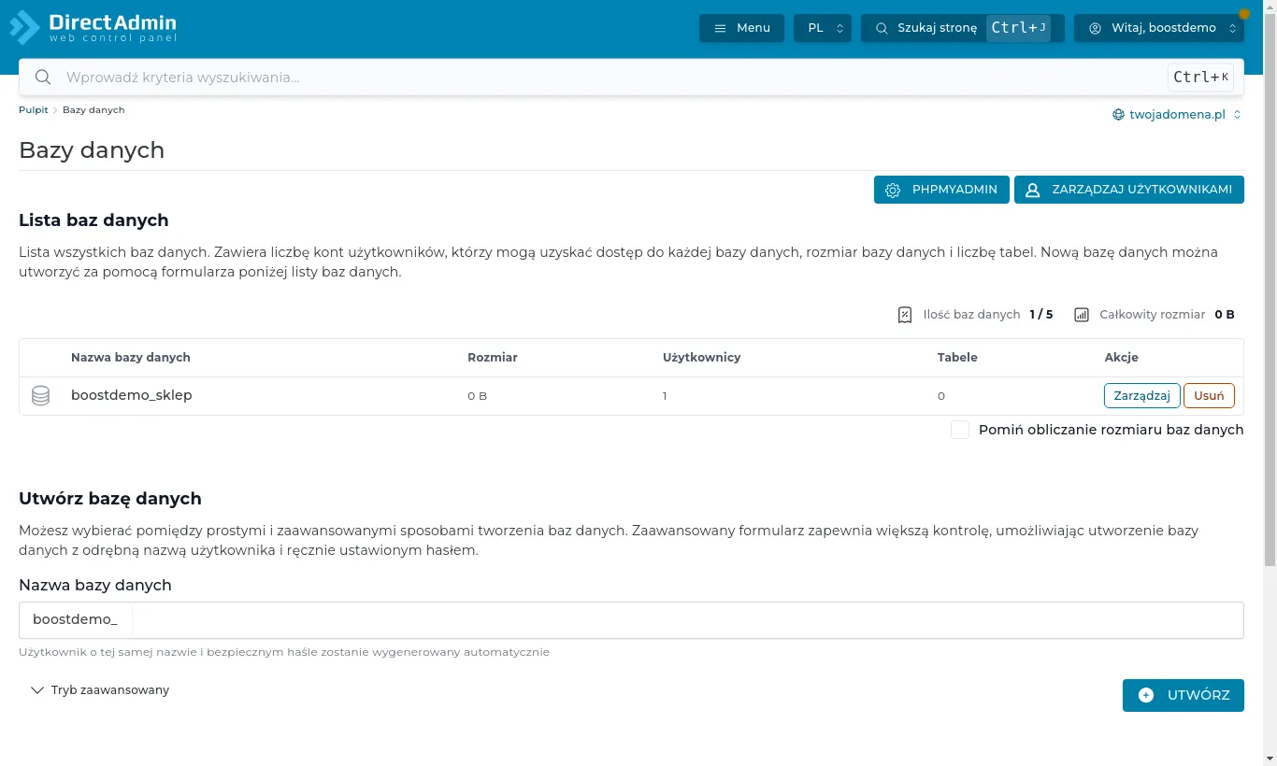Click the DirectAdmin logo icon
This screenshot has height=766, width=1277.
pyautogui.click(x=24, y=27)
